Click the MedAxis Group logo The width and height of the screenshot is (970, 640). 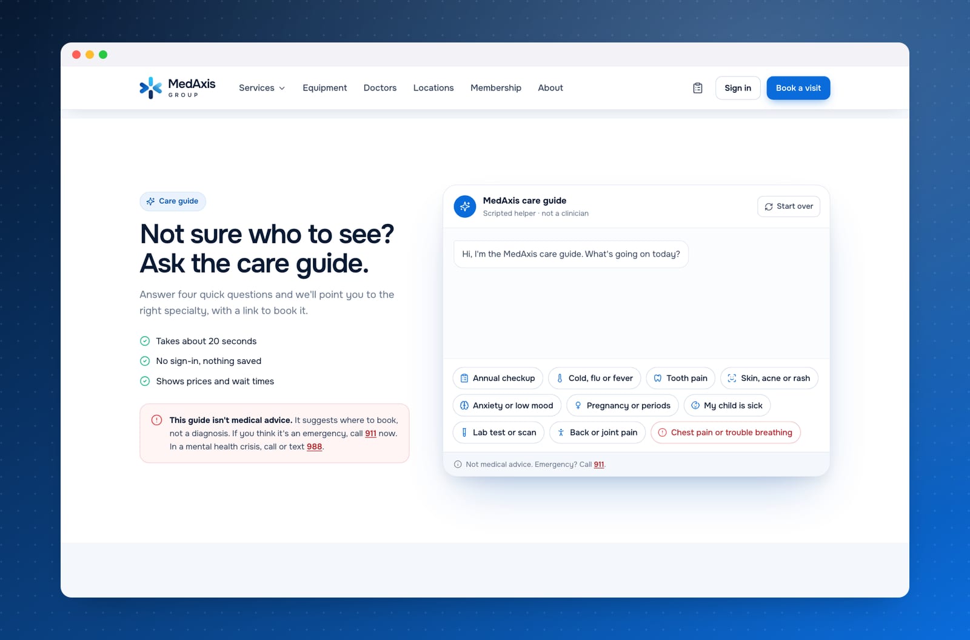pos(177,88)
